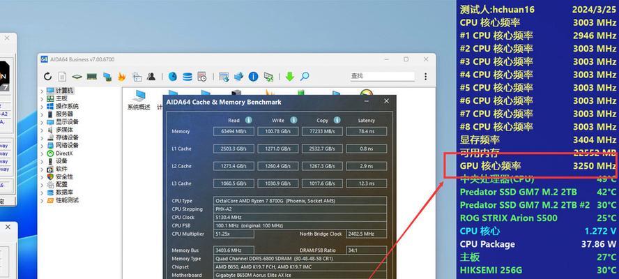Expand the 操作系统 tree node arrow
The image size is (619, 279).
coord(43,107)
